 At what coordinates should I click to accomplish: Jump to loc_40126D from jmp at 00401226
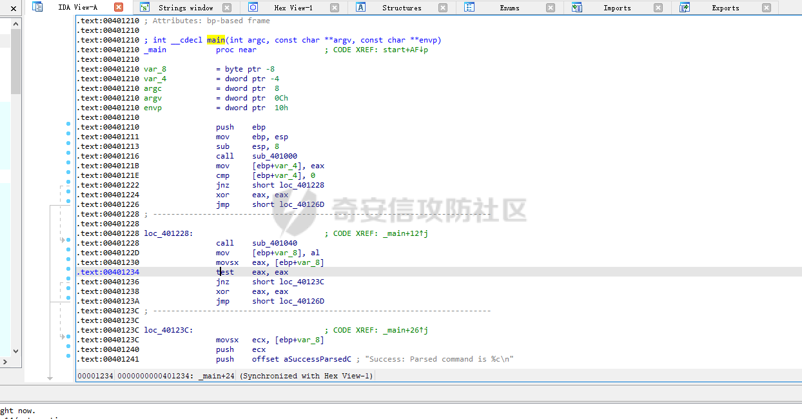click(x=301, y=204)
